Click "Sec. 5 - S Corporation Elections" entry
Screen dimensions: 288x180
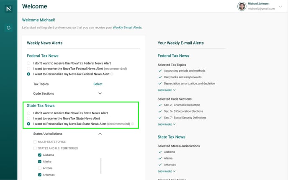pyautogui.click(x=183, y=111)
